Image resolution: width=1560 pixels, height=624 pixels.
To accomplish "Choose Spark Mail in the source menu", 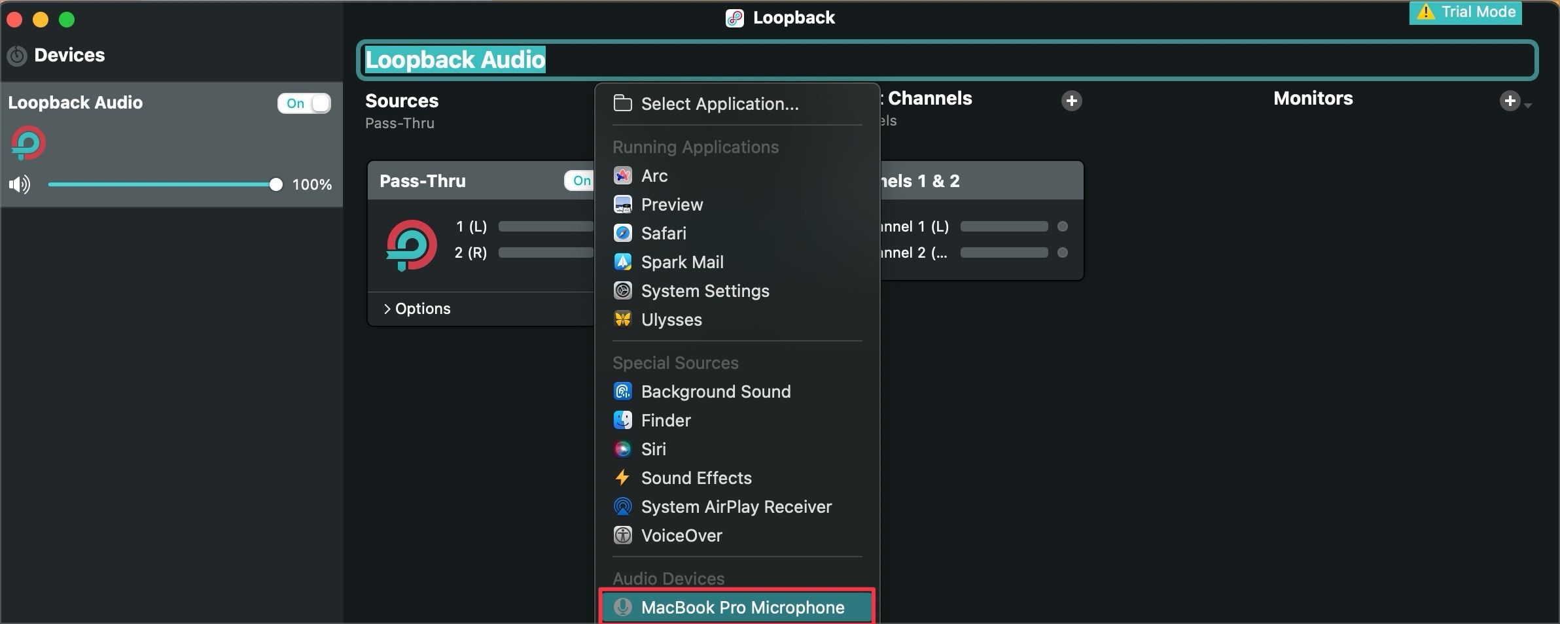I will point(682,262).
